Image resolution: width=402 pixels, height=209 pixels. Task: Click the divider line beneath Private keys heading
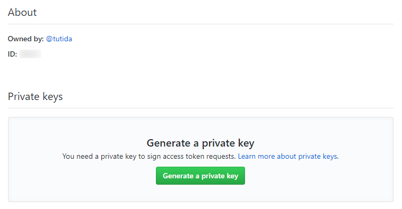click(200, 108)
